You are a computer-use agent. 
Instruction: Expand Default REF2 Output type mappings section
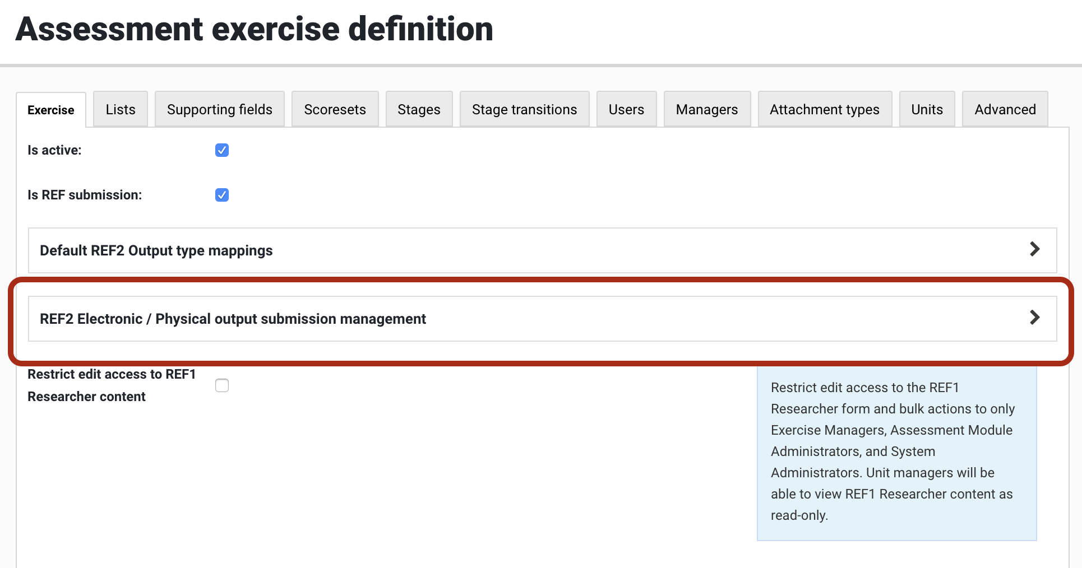156,250
